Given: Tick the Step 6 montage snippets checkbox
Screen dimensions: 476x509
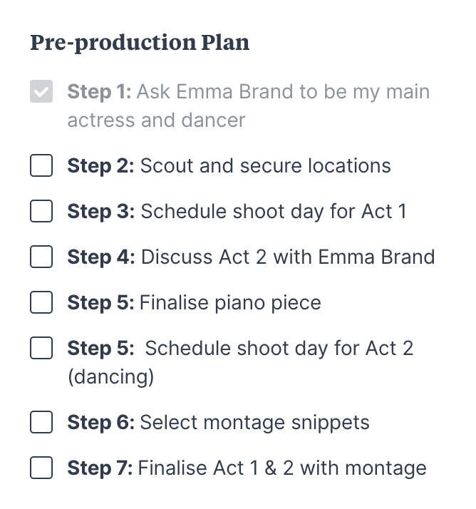Looking at the screenshot, I should [x=41, y=423].
